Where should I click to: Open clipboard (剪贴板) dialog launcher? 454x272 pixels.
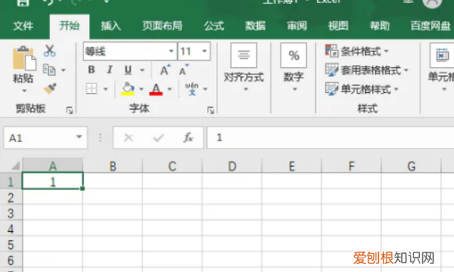[x=70, y=110]
